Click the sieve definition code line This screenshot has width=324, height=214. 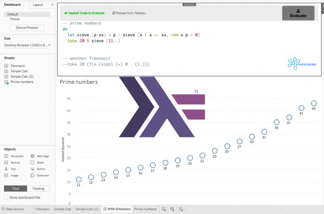pyautogui.click(x=133, y=35)
